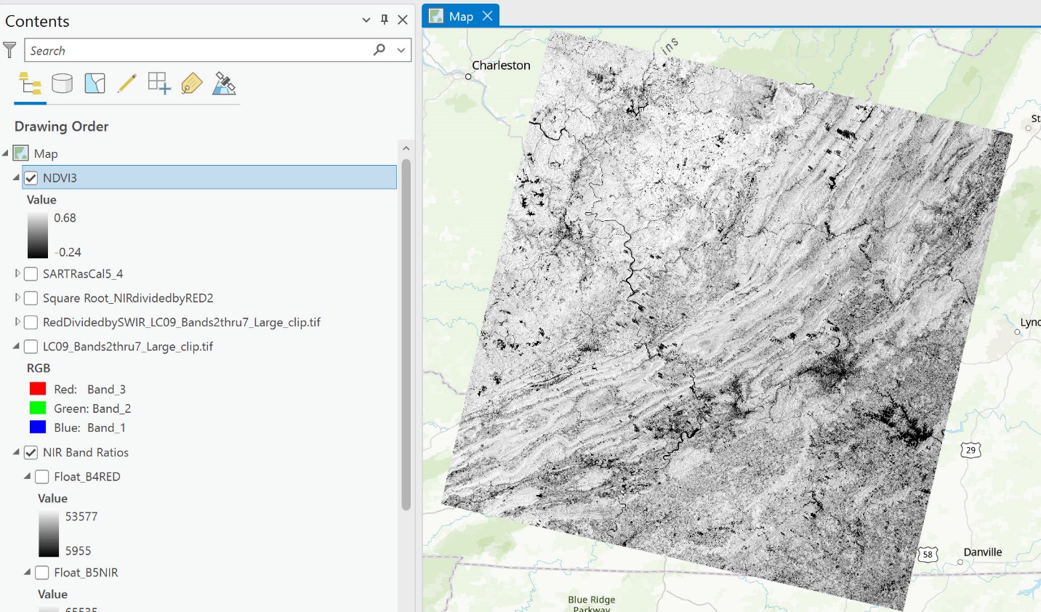Click the Charleston city label on map
Screen dimensions: 1041x612
(x=502, y=65)
